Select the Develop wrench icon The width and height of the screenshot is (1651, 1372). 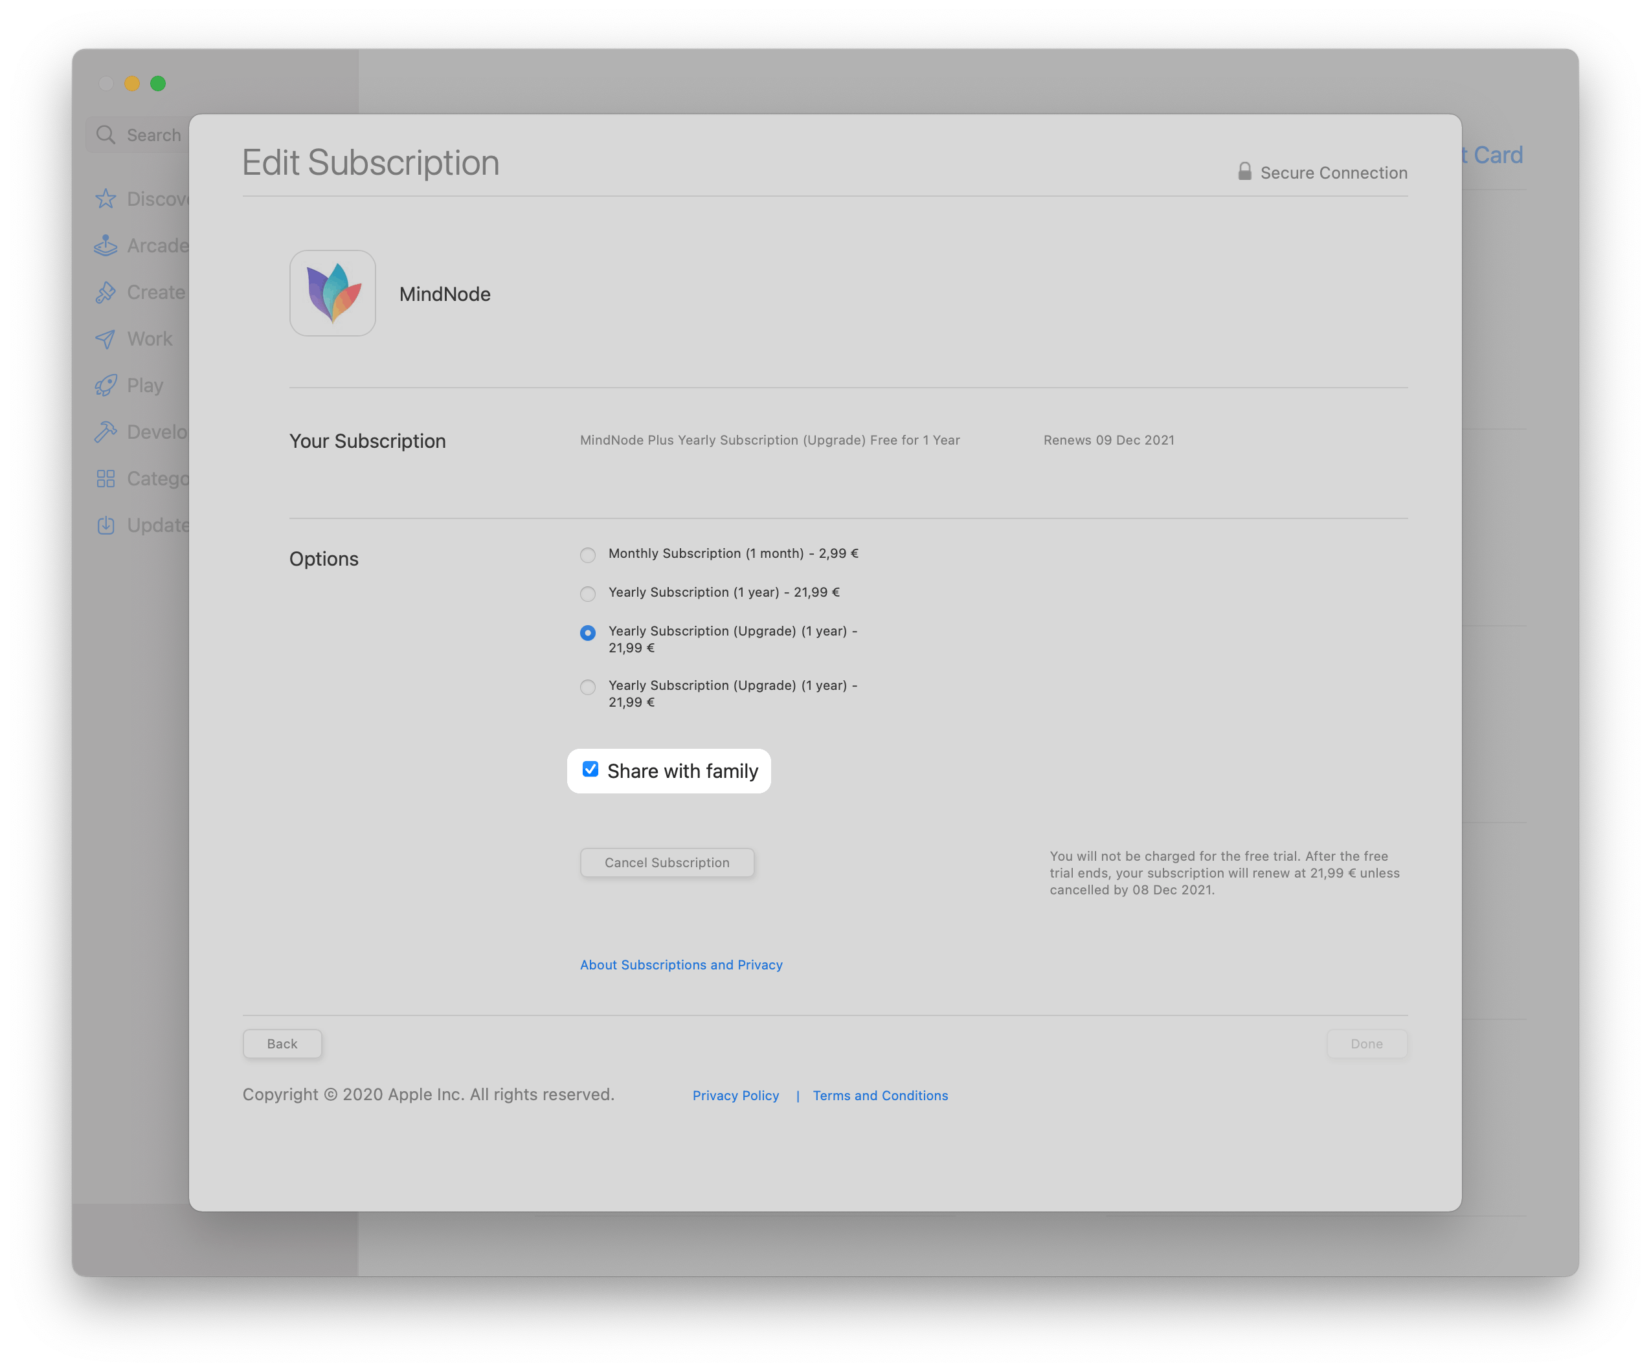[106, 432]
